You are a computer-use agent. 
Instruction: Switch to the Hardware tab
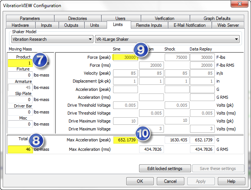pyautogui.click(x=20, y=25)
